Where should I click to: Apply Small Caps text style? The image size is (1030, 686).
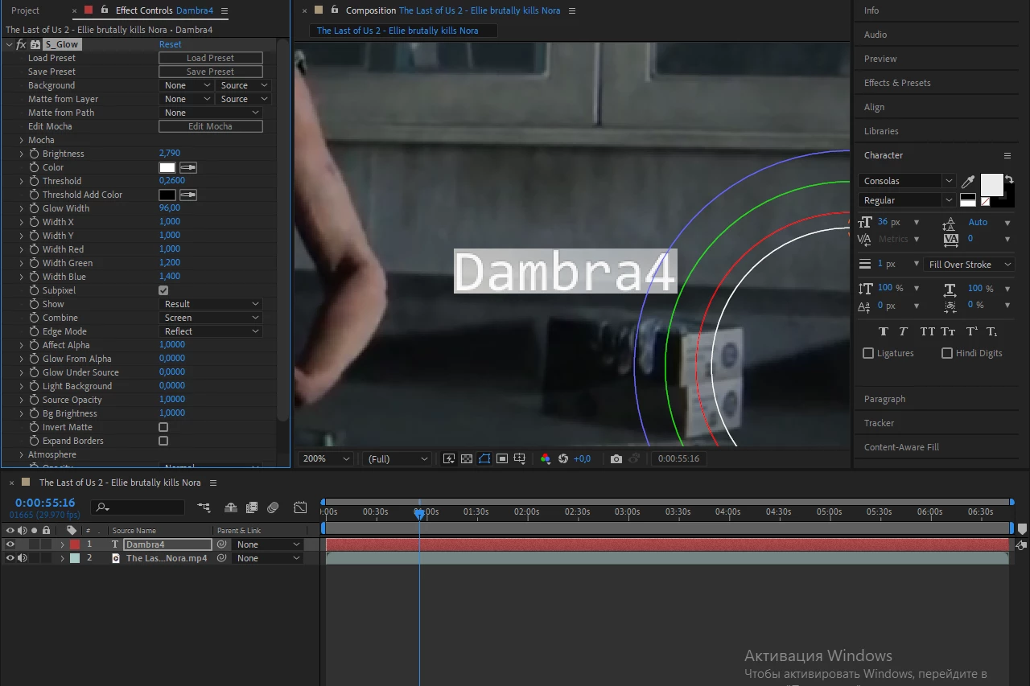pos(948,331)
